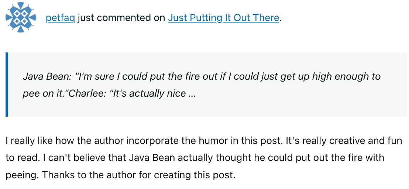Image resolution: width=409 pixels, height=189 pixels.
Task: Click the blue vertical bar beside the quote
Action: pos(7,85)
